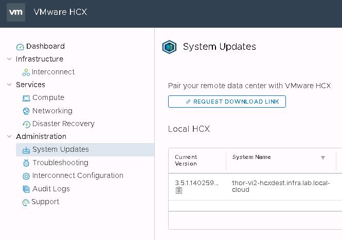Click the Local HCX heading

click(189, 129)
